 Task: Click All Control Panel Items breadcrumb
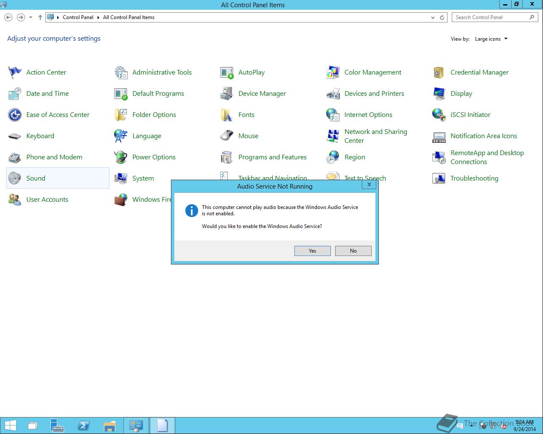129,17
